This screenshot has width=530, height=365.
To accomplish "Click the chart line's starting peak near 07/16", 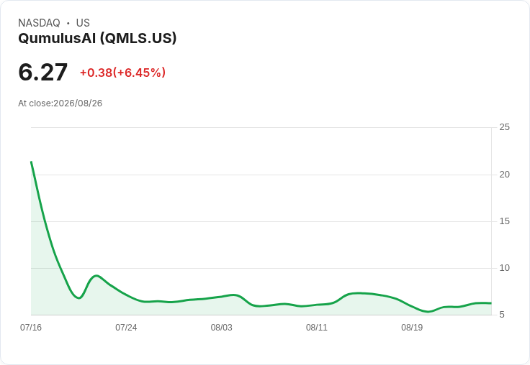I will [x=32, y=162].
